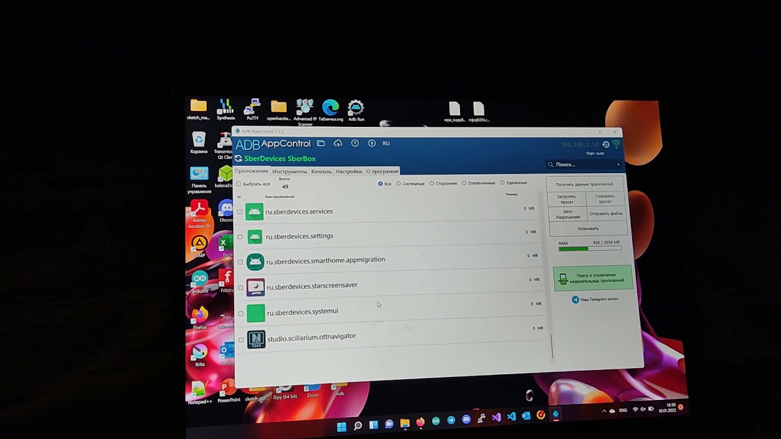Click Поиск и отключение нежелательных приложений
This screenshot has width=781, height=439.
pos(593,278)
